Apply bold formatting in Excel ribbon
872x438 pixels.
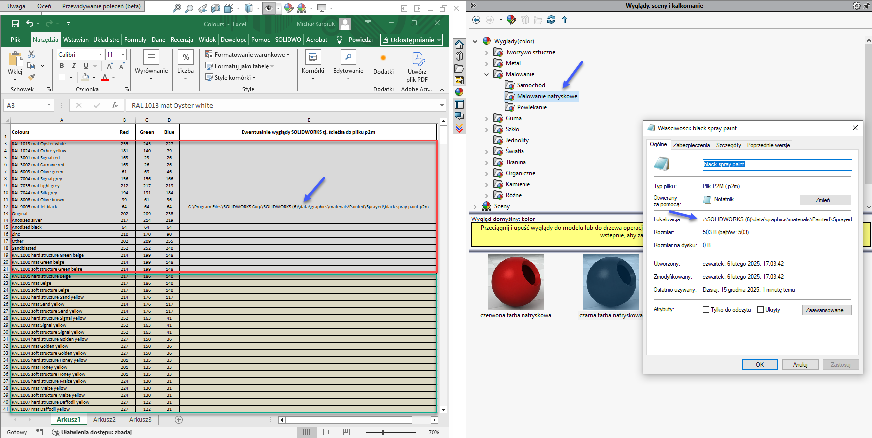pos(62,66)
